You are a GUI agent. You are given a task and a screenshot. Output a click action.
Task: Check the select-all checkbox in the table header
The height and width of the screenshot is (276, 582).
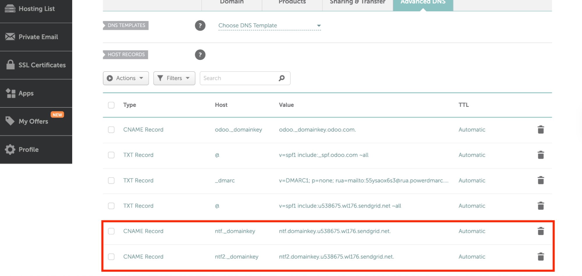coord(111,105)
